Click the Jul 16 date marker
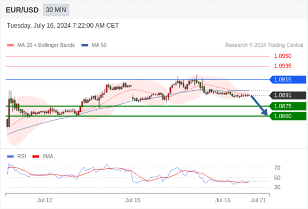The image size is (308, 209). coord(223,200)
